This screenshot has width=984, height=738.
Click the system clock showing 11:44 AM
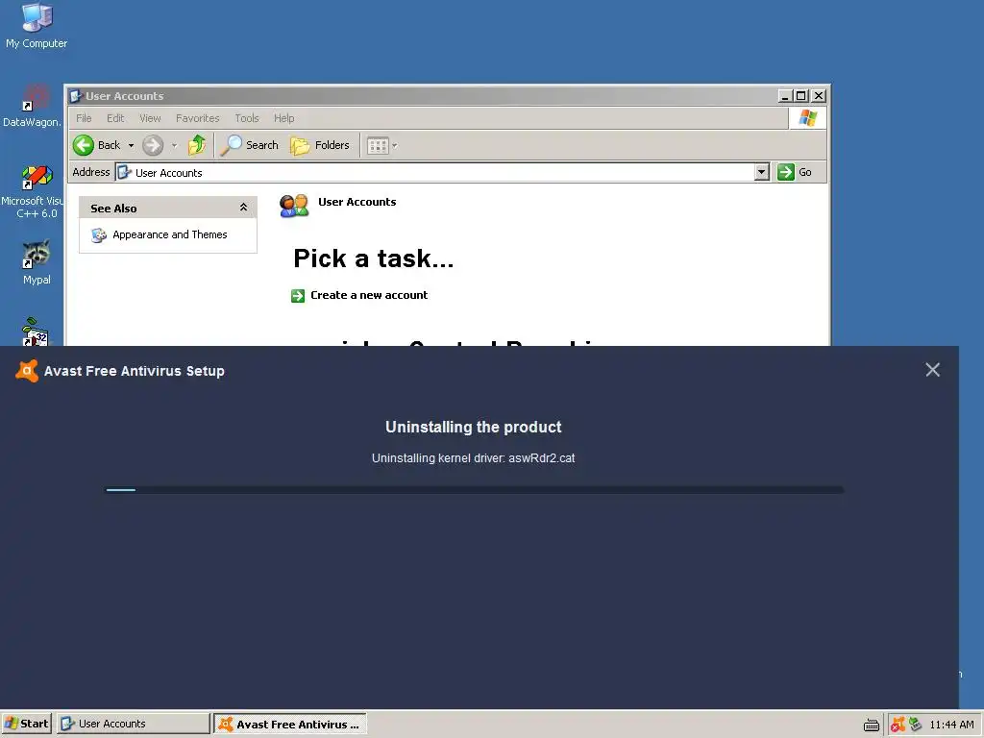951,725
